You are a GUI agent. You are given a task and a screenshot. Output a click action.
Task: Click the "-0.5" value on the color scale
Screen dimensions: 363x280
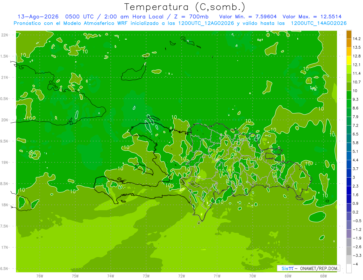click(x=357, y=221)
